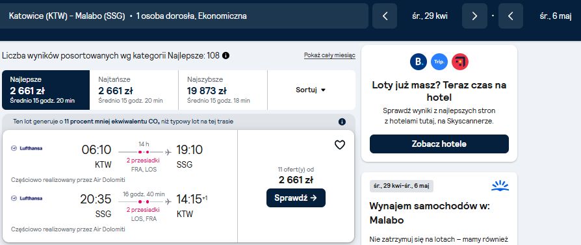Click car rental sunrise logo icon
The image size is (581, 245).
500,186
